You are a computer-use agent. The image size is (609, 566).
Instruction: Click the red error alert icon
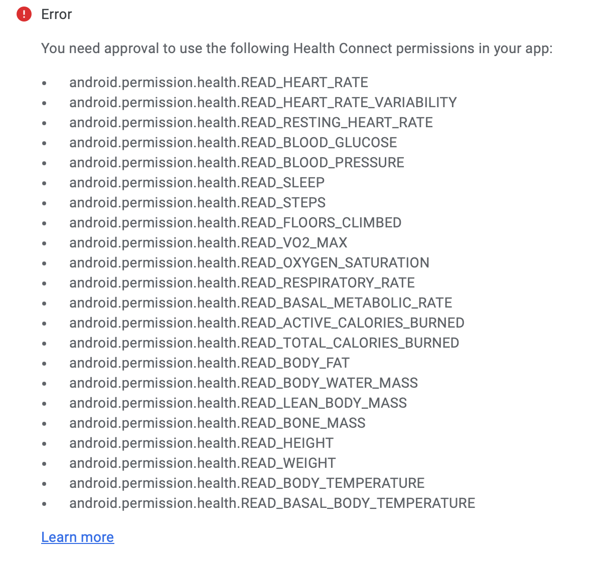pos(24,15)
